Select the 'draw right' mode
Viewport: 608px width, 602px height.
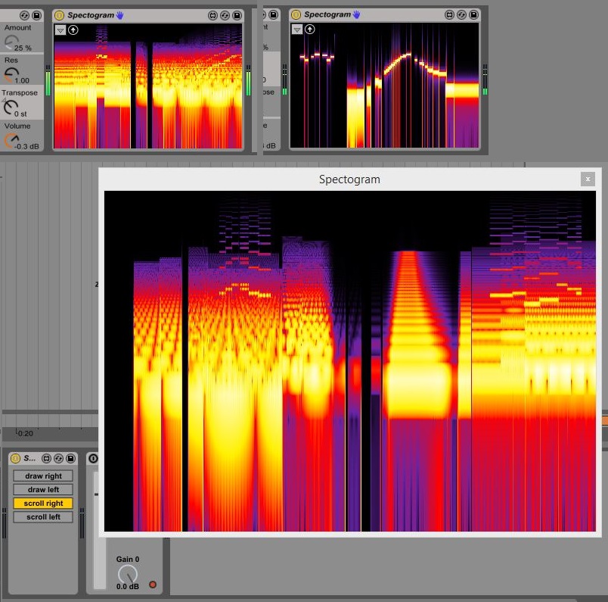[43, 476]
